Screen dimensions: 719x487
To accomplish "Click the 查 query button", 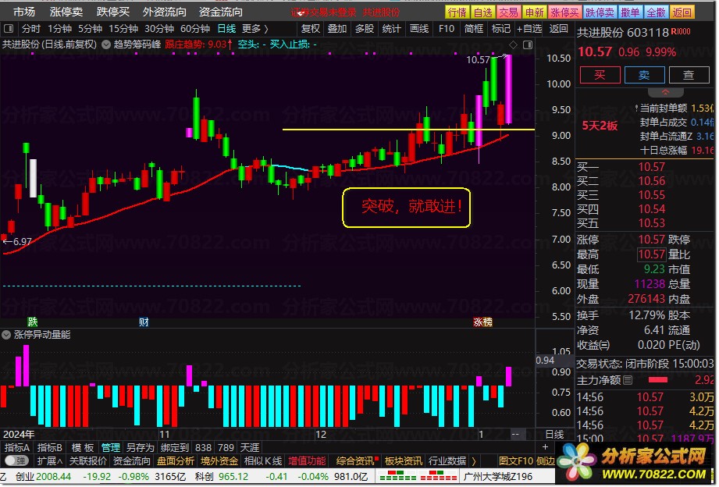I will (x=689, y=75).
